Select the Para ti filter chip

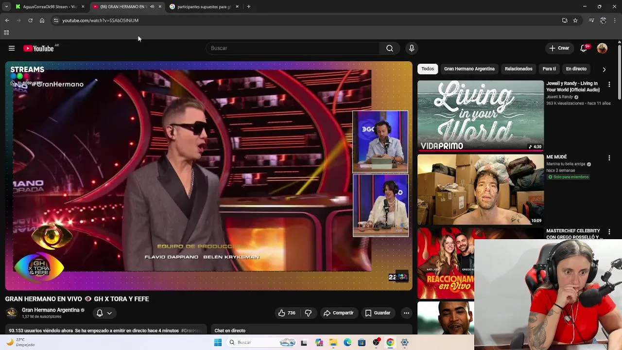click(x=549, y=69)
